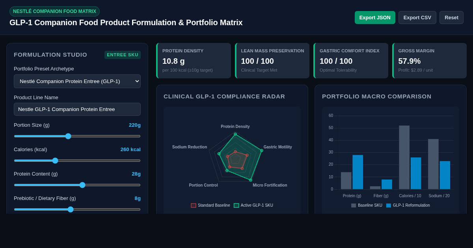The image size is (473, 248).
Task: Click the Gastric Motility radar axis label
Action: coord(278,147)
